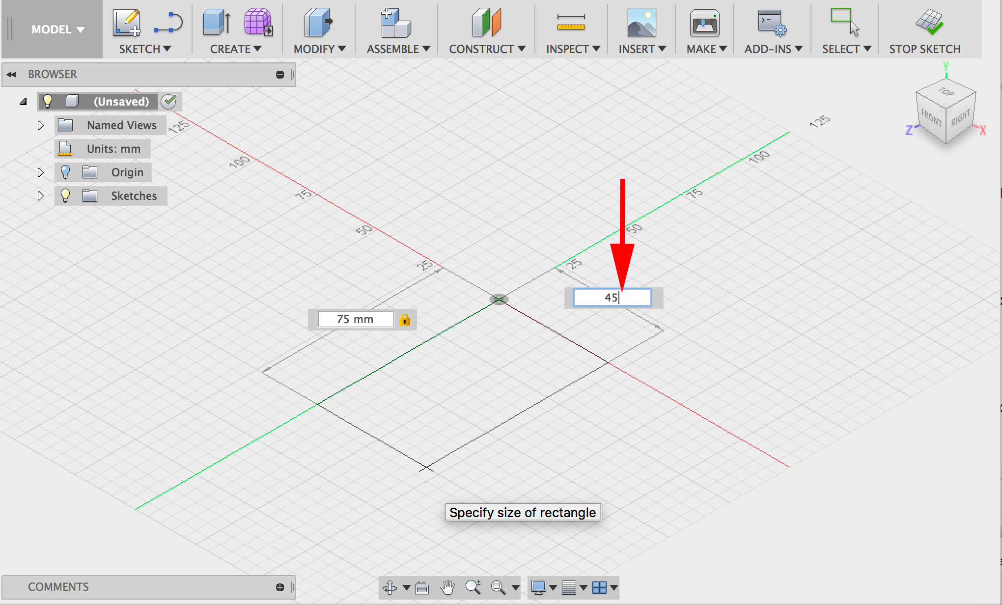Screen dimensions: 1002x605
Task: Click the Named Views folder icon
Action: [x=65, y=125]
